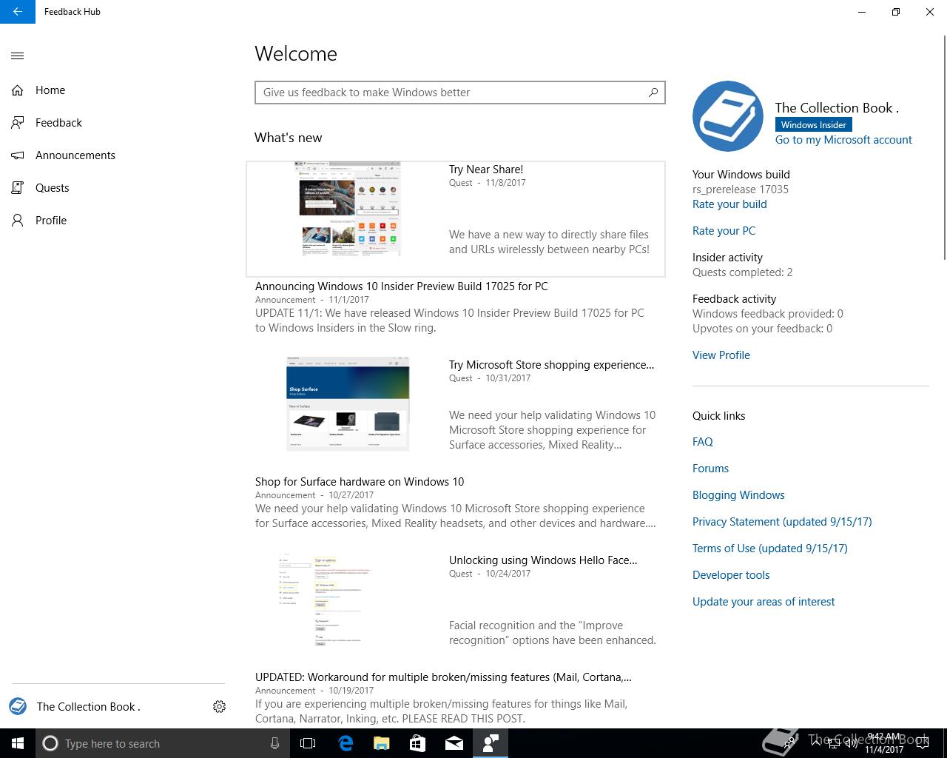947x758 pixels.
Task: Open Microsoft Store shopping quest thumbnail
Action: pos(348,403)
